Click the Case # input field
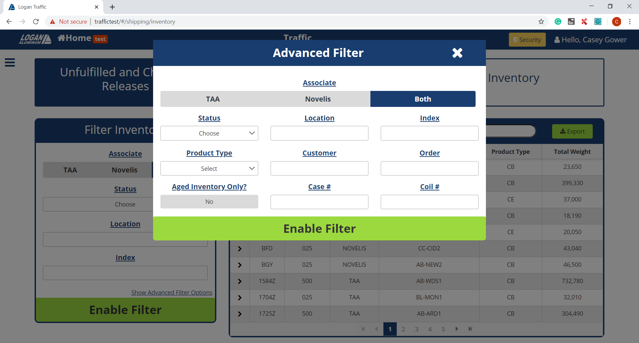Viewport: 639px width, 343px height. tap(319, 202)
